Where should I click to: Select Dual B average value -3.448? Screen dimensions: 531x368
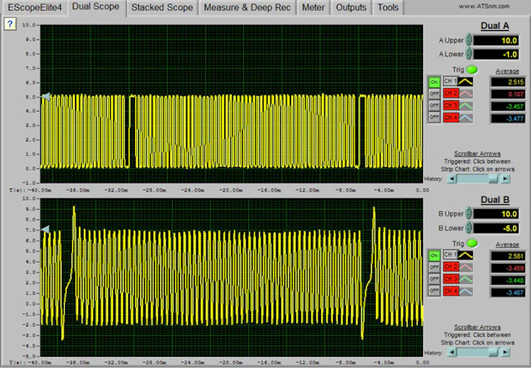point(508,281)
